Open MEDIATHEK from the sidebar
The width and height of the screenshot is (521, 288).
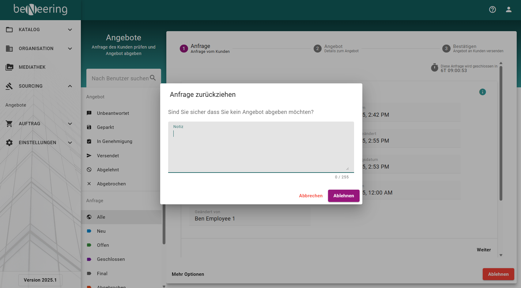point(32,67)
